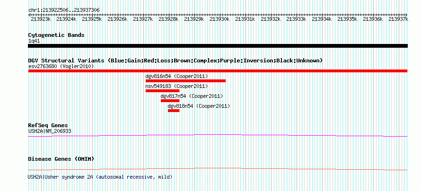Click the 213937k ruler tick label

398,19
